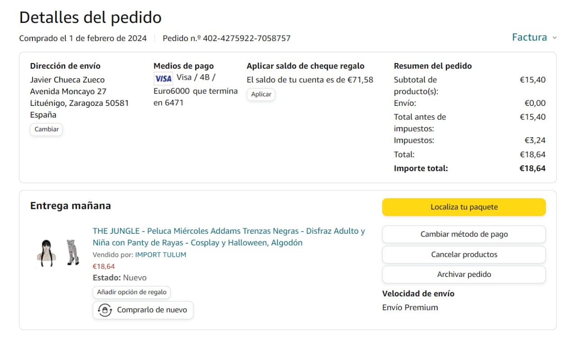
Task: Click the buy-again cart refresh icon
Action: pyautogui.click(x=105, y=310)
